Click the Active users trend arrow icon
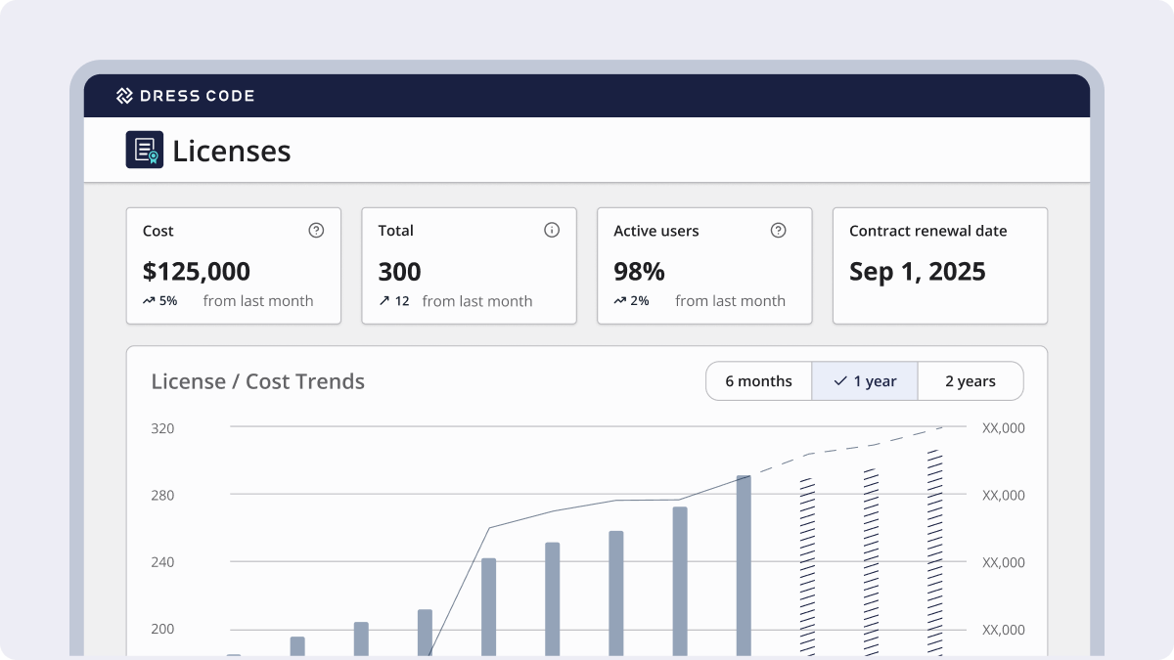Screen dimensions: 1174x660 (619, 301)
